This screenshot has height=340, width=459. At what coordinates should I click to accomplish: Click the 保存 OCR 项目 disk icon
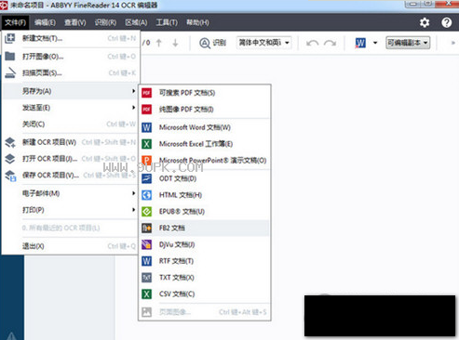click(x=10, y=176)
